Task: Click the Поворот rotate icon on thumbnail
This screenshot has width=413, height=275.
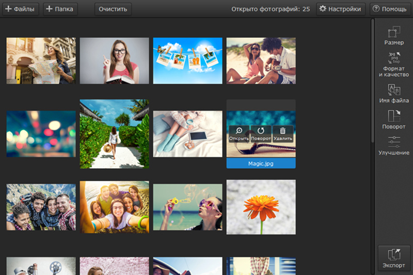Action: point(261,131)
